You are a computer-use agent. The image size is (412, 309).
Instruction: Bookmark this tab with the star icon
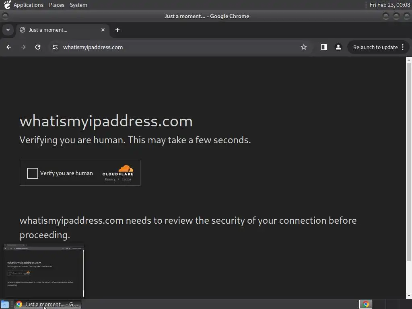tap(304, 47)
